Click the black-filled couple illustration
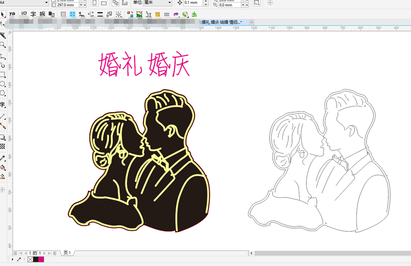Screen dimensions: 411x266 (139, 161)
